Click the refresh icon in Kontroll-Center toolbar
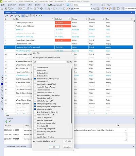This screenshot has width=136, height=156. [5, 16]
